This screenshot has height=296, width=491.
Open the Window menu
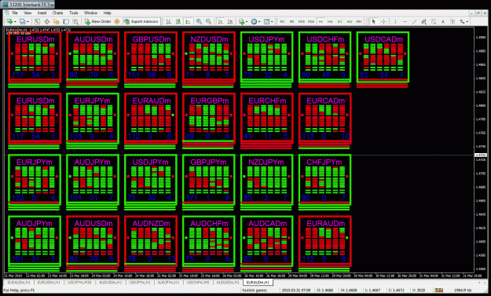click(90, 13)
